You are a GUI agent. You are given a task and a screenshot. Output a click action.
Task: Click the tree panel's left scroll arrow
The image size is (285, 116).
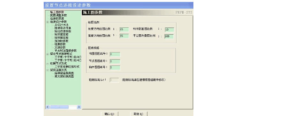(48, 107)
